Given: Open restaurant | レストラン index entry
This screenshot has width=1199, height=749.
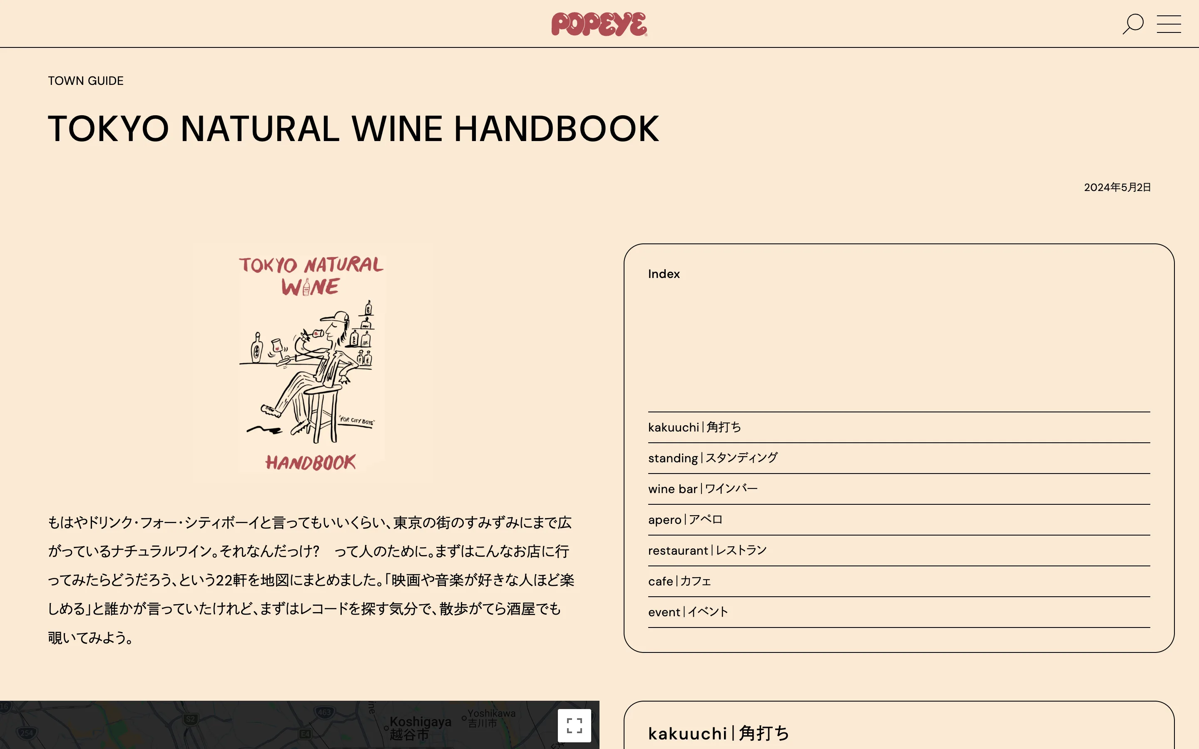Looking at the screenshot, I should 899,550.
